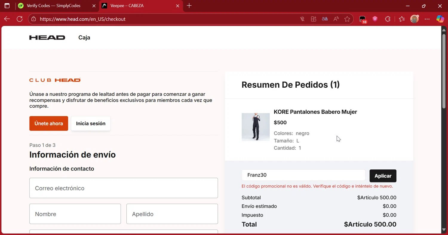Viewport: 448px width, 235px height.
Task: Click the tracking prevention icon in address bar
Action: point(302,19)
